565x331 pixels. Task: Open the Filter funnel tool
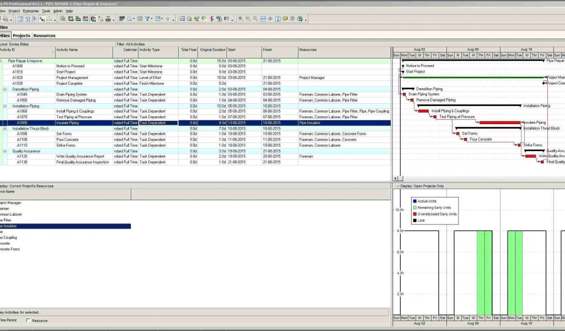click(x=148, y=19)
